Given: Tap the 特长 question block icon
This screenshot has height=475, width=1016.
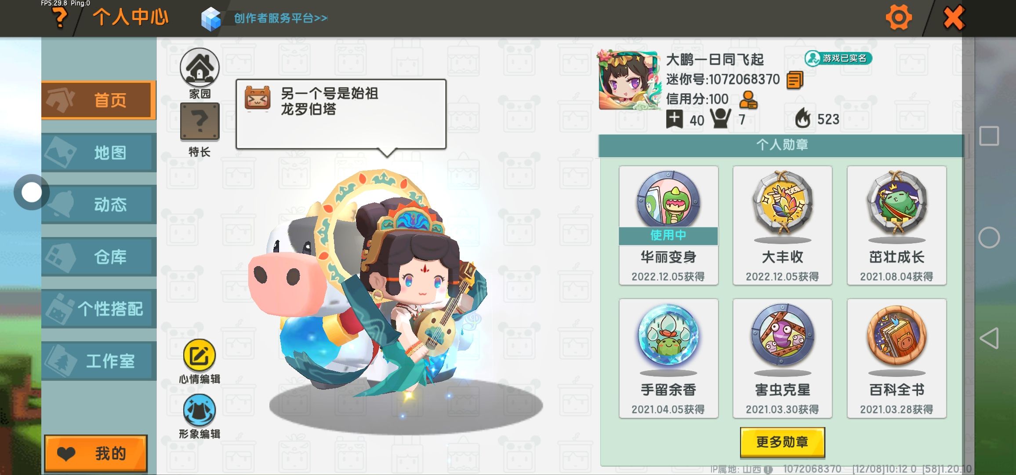Looking at the screenshot, I should pyautogui.click(x=200, y=122).
